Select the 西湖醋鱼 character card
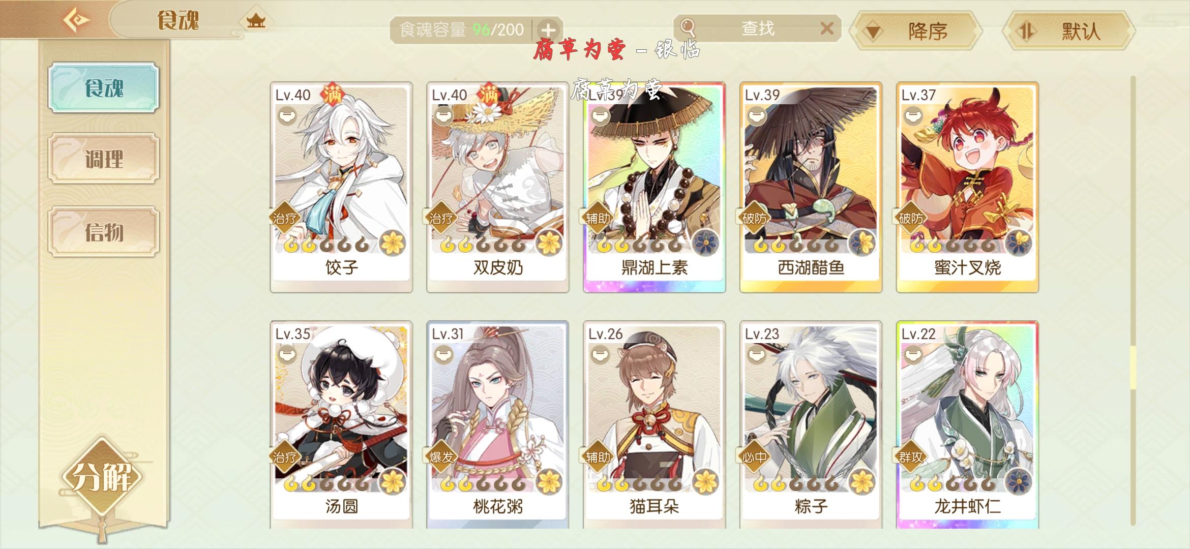Viewport: 1190px width, 549px height. tap(811, 187)
